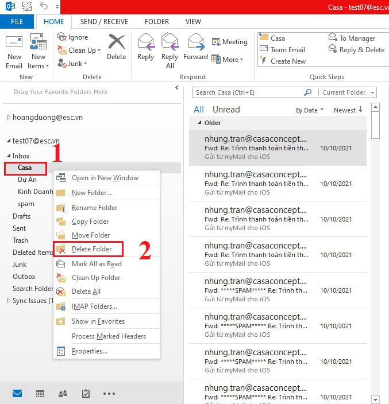Expand the Sync Issues folder
This screenshot has width=389, height=404.
[9, 301]
